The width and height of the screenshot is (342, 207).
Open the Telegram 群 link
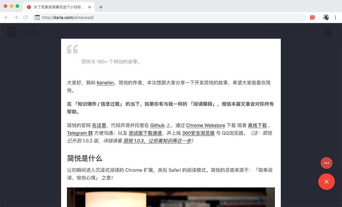click(80, 133)
